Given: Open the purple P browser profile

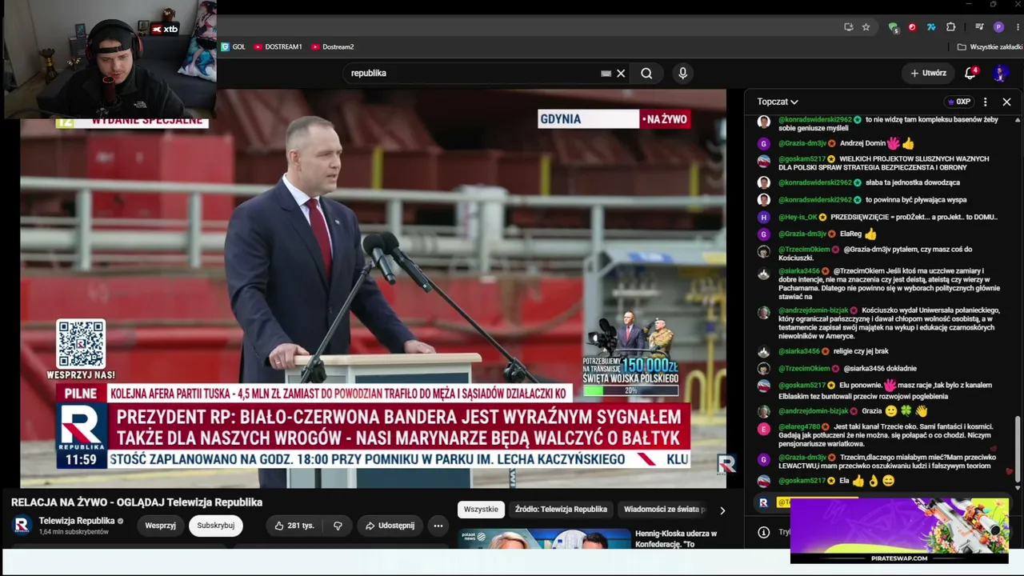Looking at the screenshot, I should (x=998, y=27).
